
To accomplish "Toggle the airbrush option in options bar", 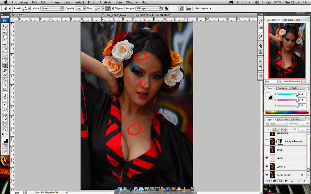I will pos(108,8).
